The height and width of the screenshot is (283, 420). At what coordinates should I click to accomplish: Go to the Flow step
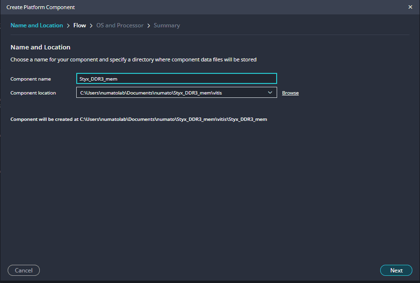80,25
